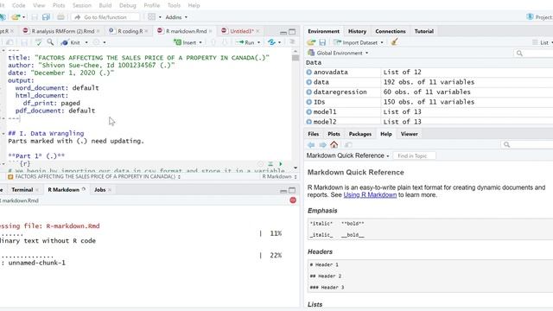553x311 pixels.
Task: Open the Debug menu
Action: (128, 5)
